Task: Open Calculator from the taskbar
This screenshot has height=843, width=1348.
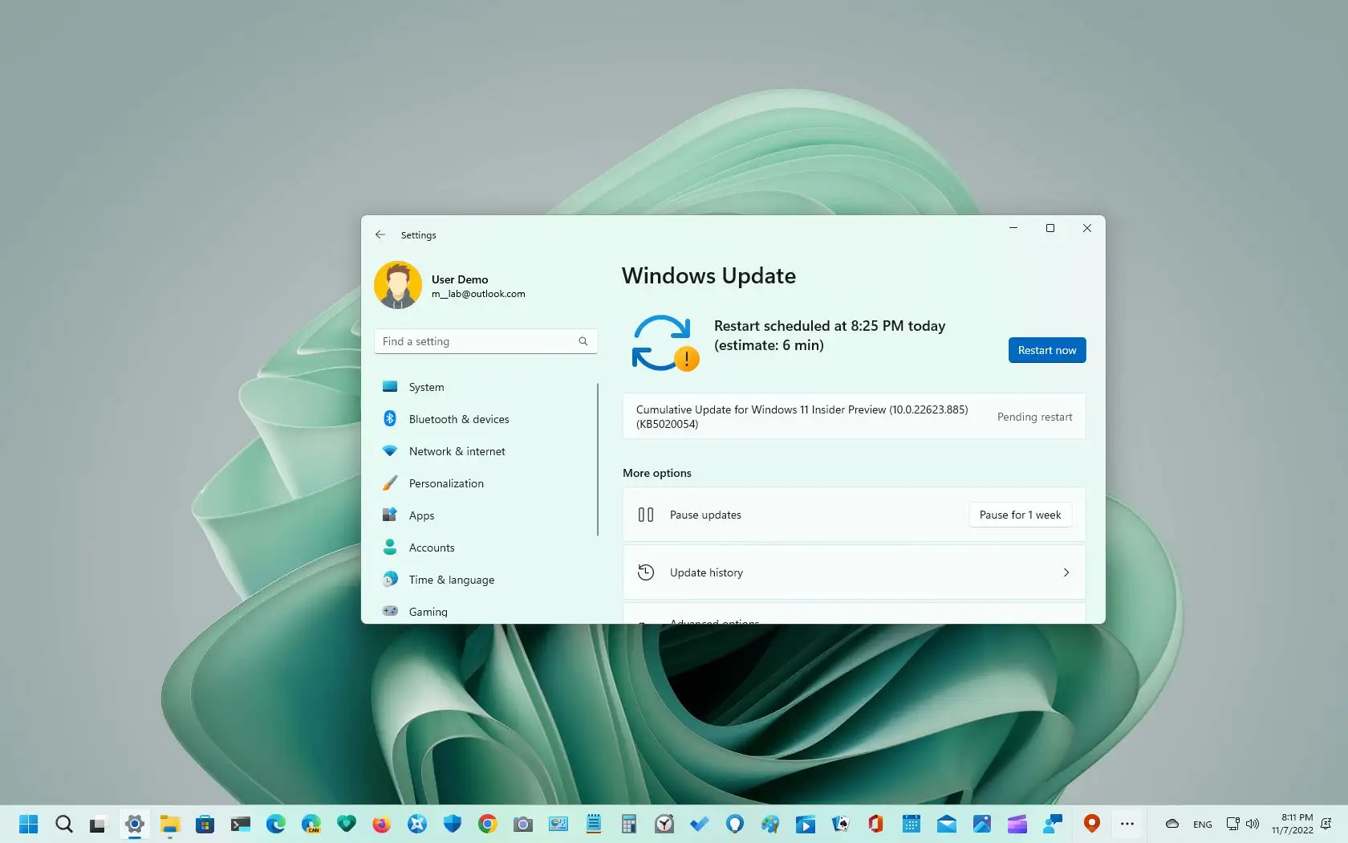Action: tap(628, 824)
